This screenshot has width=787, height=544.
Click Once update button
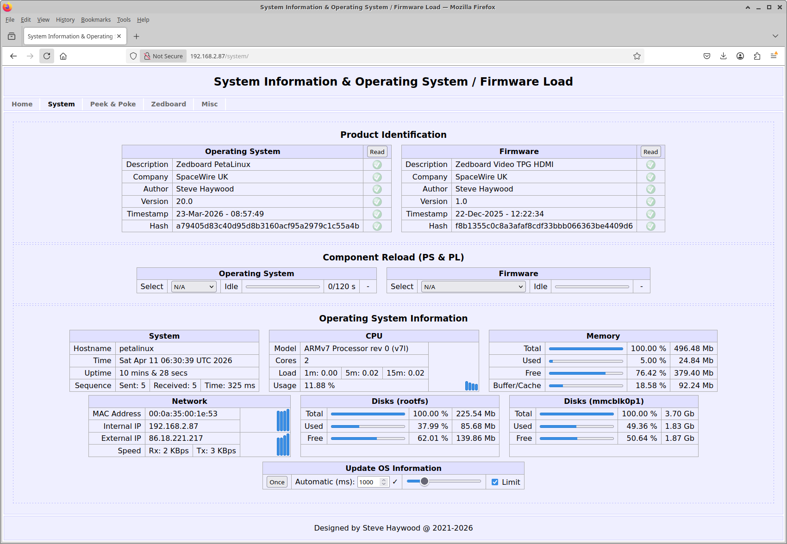(x=277, y=482)
